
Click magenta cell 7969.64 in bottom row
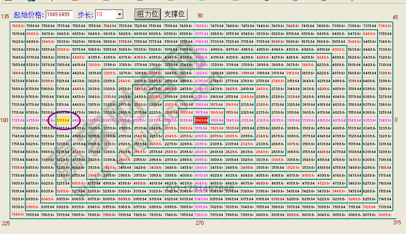point(201,214)
